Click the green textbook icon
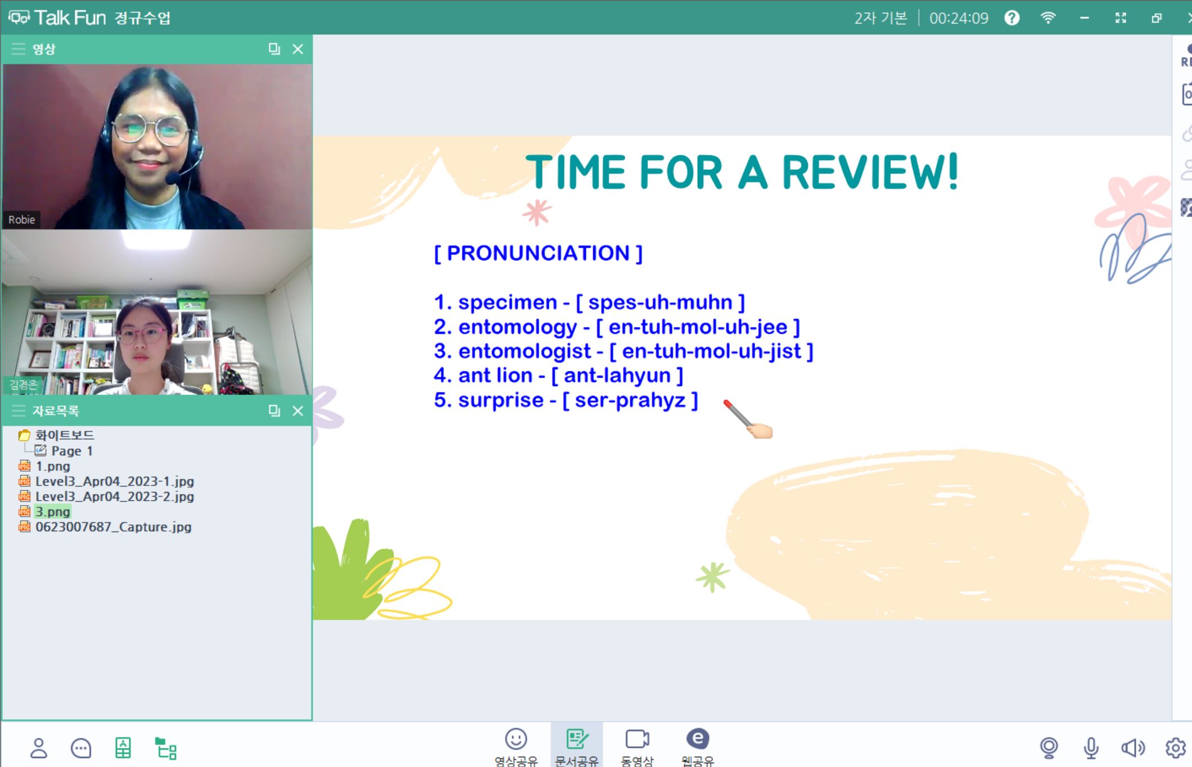This screenshot has width=1192, height=767. click(x=123, y=748)
